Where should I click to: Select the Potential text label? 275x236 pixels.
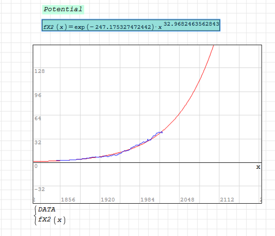(x=63, y=9)
